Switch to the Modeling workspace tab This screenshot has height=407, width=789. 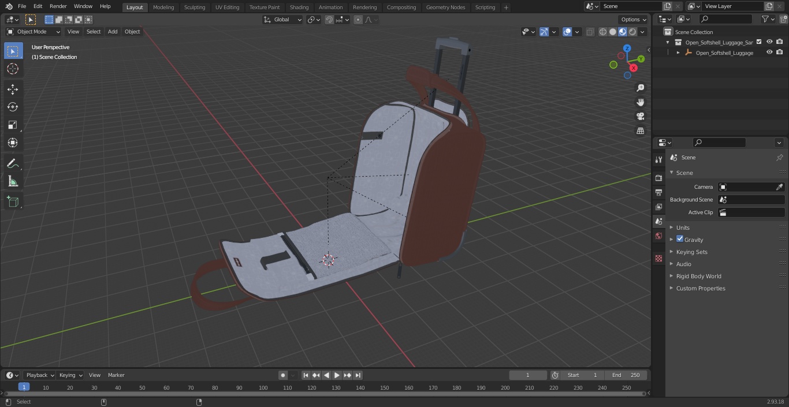163,8
